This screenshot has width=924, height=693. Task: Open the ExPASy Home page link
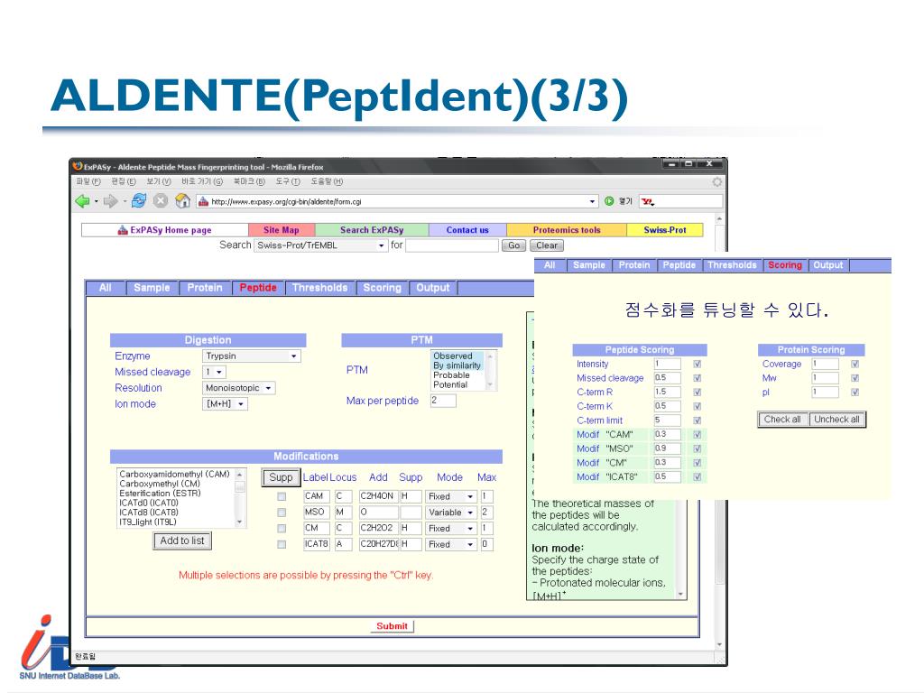164,230
